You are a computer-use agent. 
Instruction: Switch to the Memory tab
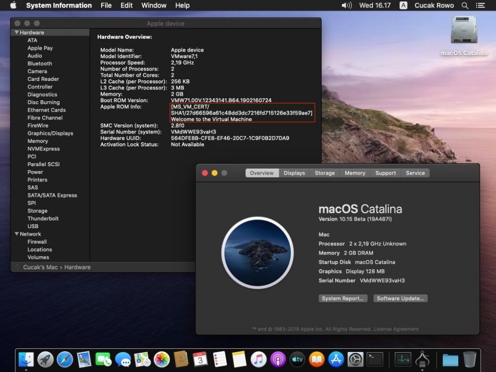click(355, 173)
